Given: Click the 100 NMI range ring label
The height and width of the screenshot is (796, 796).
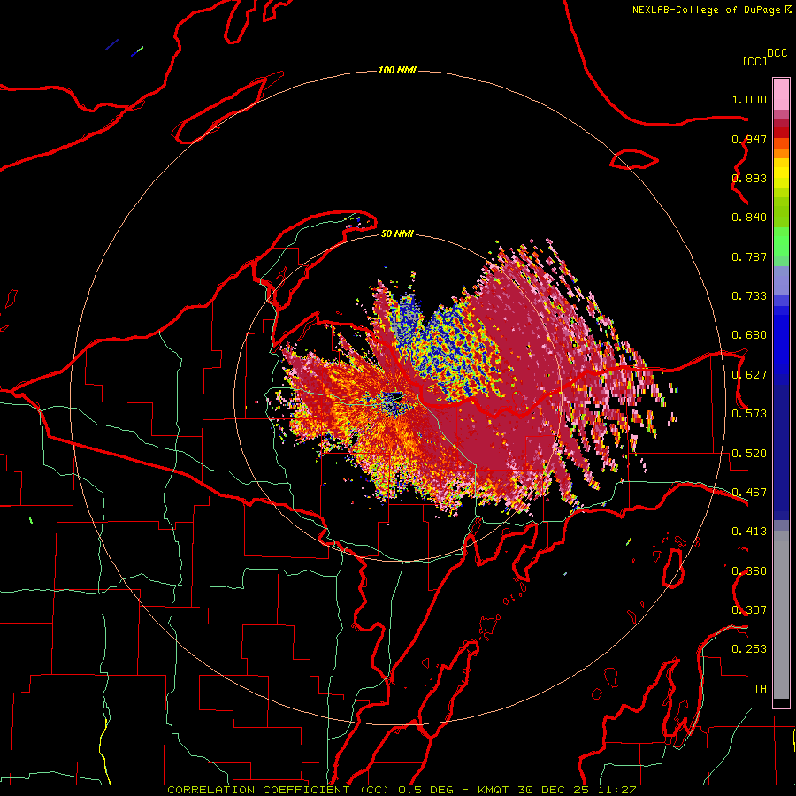Looking at the screenshot, I should click(397, 70).
